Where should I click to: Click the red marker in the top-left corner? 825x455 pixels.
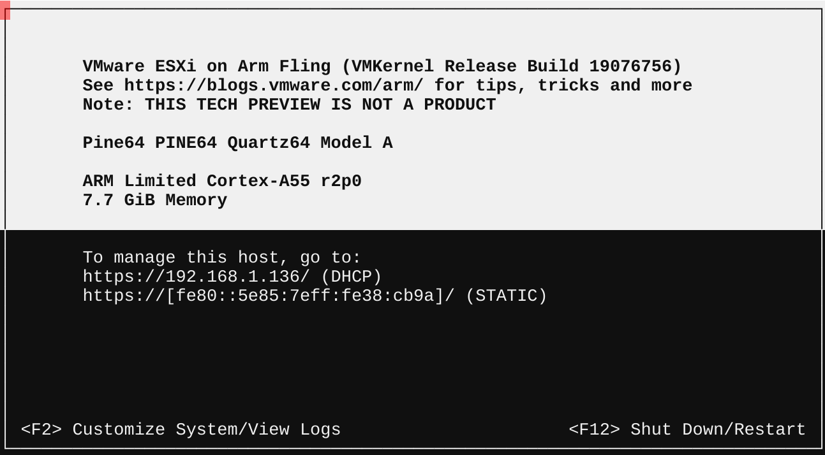pos(5,10)
